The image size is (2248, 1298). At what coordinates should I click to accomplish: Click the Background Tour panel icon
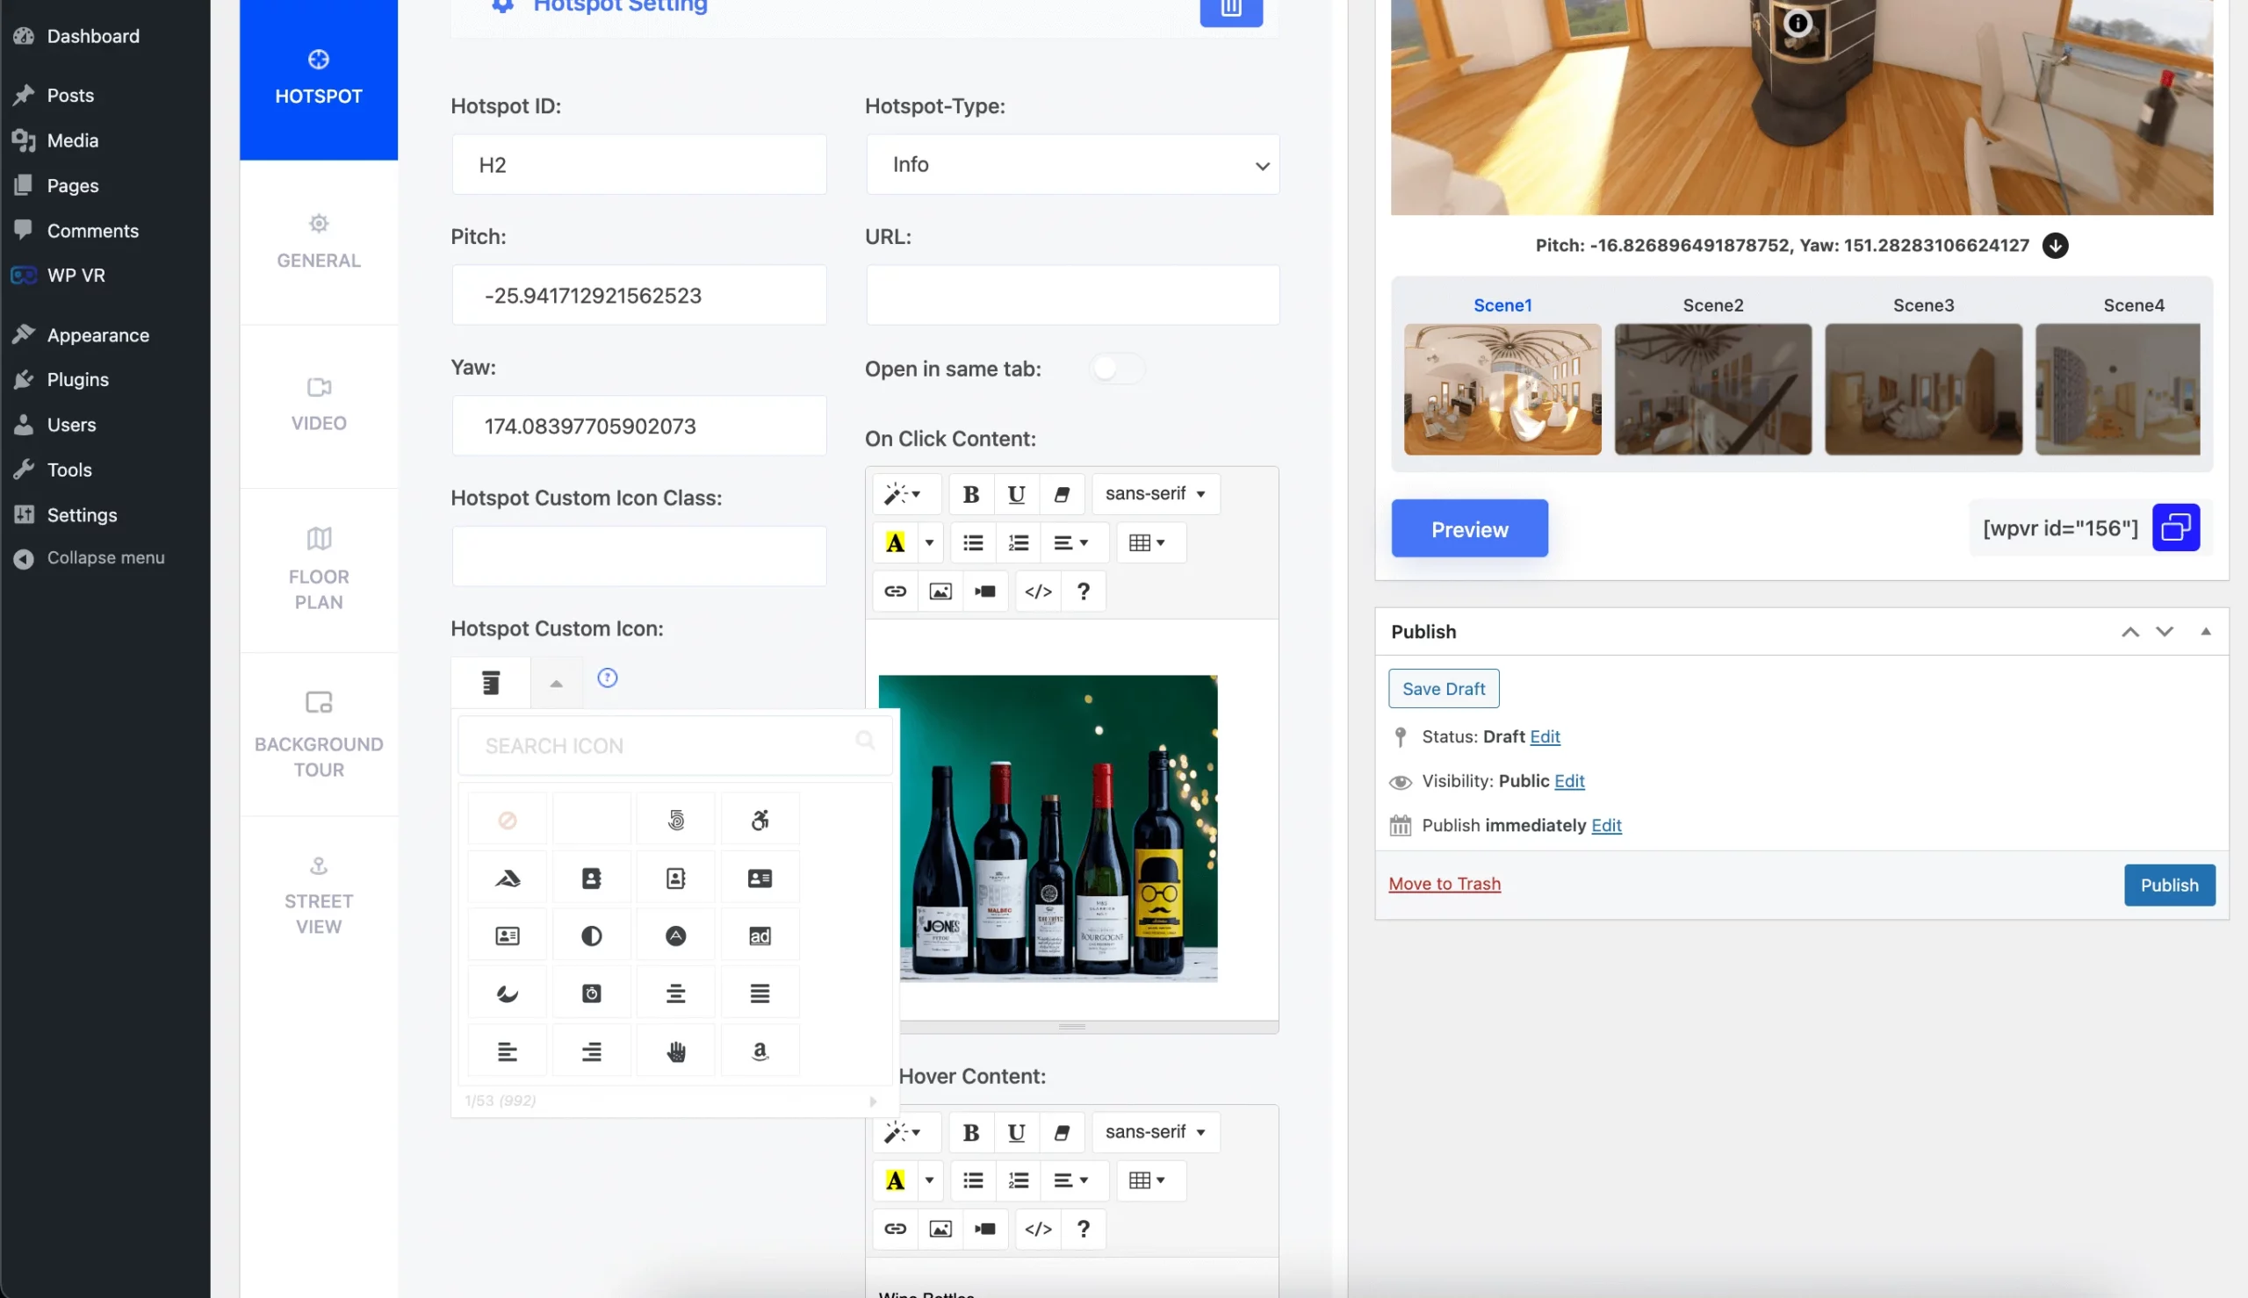319,700
